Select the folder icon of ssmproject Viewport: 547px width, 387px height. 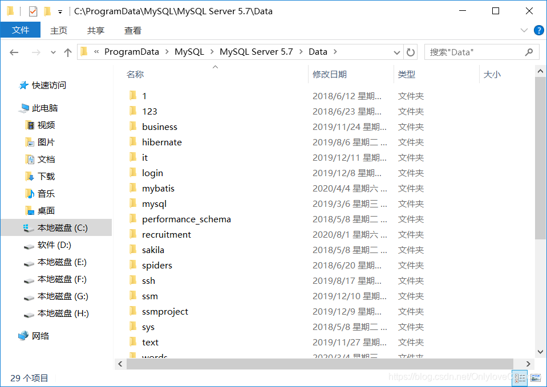133,311
